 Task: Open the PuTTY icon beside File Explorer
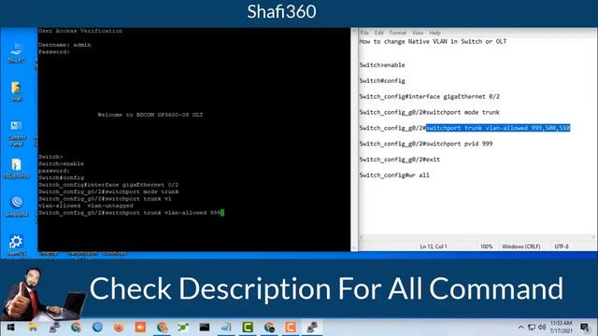pyautogui.click(x=54, y=328)
